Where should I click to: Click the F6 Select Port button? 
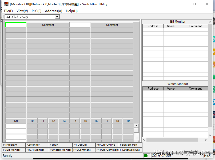(x=130, y=145)
